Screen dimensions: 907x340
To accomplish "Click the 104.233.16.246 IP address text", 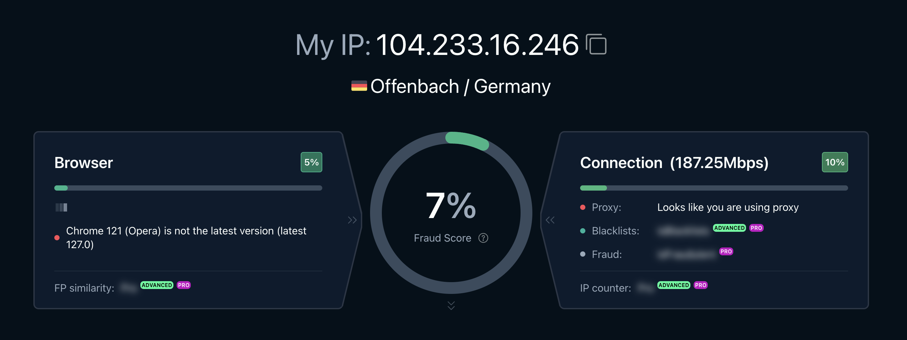I will click(477, 45).
